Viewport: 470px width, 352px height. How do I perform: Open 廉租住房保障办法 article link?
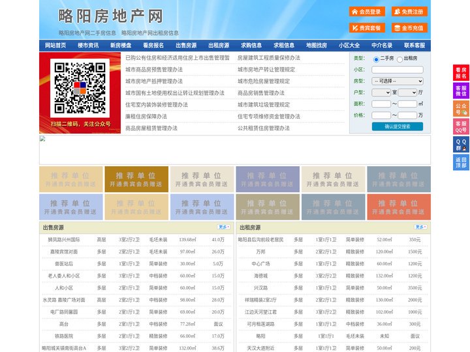(x=146, y=117)
